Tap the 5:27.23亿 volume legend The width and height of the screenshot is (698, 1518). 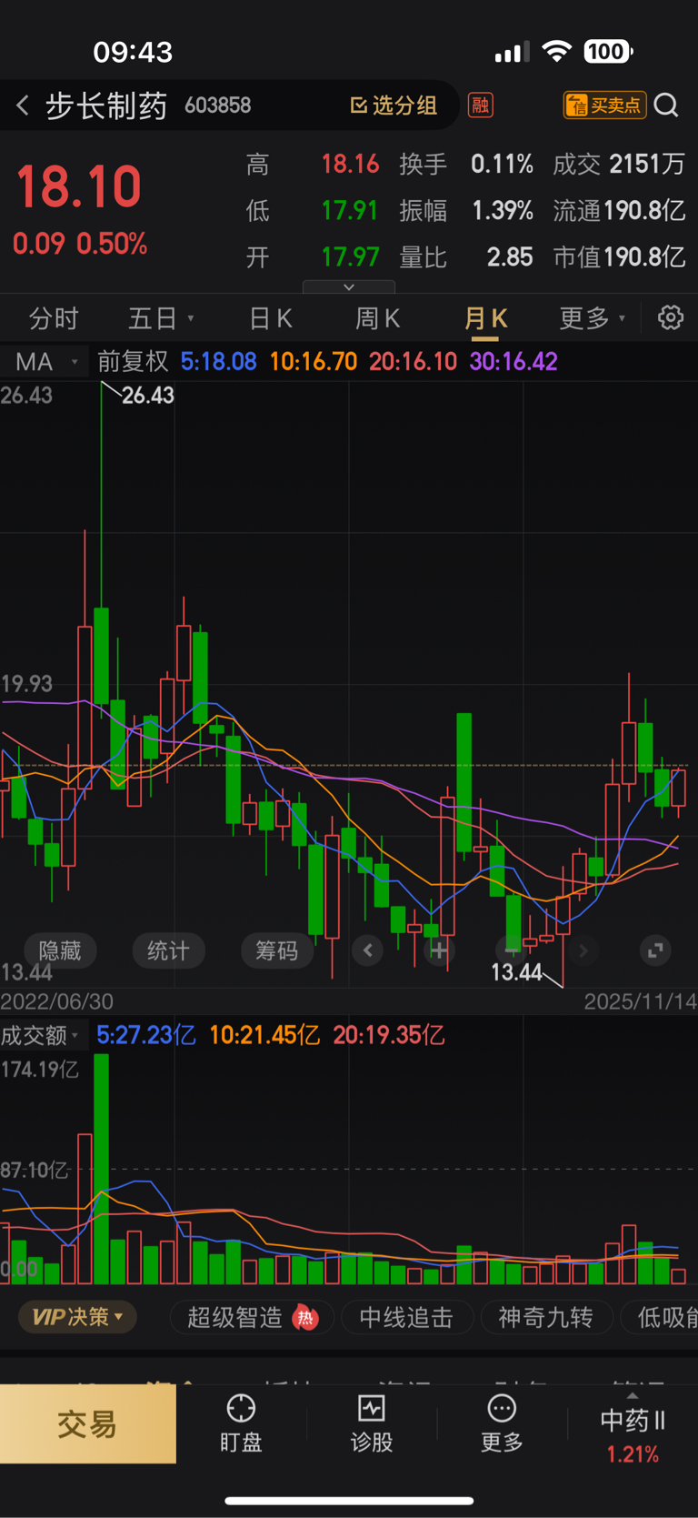tap(145, 1035)
